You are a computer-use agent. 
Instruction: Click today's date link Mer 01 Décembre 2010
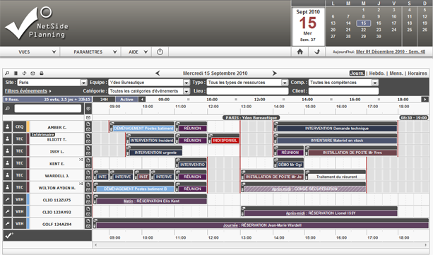point(391,52)
